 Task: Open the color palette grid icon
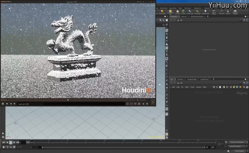pyautogui.click(x=224, y=87)
